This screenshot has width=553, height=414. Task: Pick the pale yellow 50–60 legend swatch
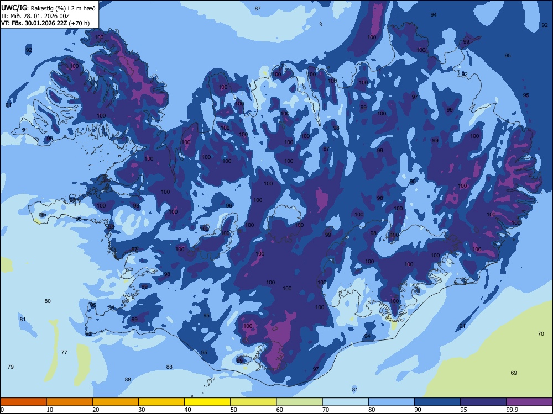point(253,402)
